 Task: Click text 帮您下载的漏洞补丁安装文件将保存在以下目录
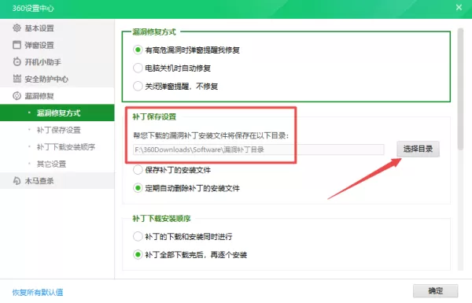pyautogui.click(x=211, y=135)
